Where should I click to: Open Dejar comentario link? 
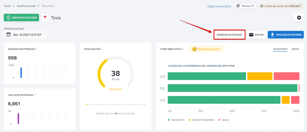click(219, 6)
